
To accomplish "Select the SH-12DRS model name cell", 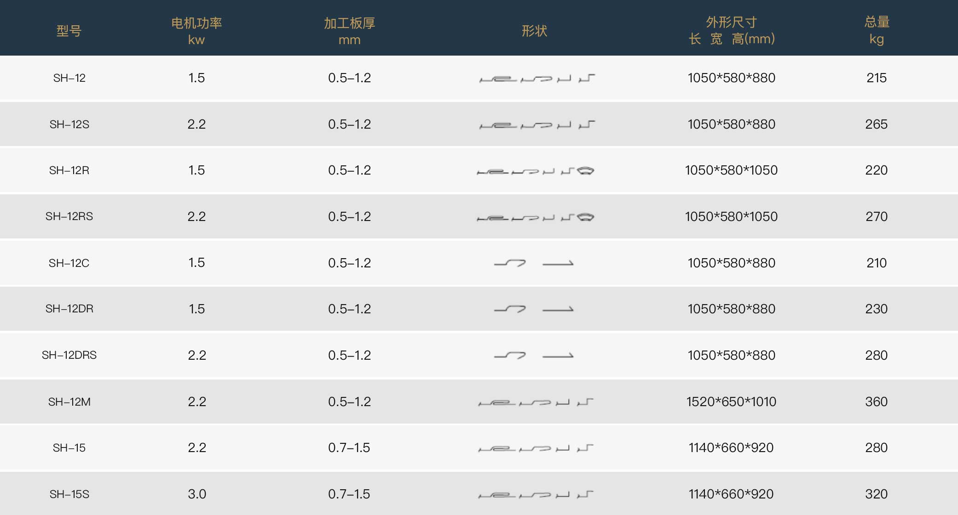I will [x=69, y=355].
